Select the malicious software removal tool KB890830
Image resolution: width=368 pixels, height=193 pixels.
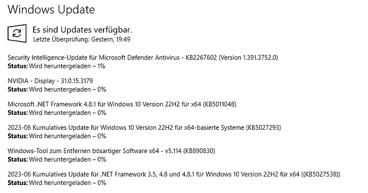(x=111, y=151)
